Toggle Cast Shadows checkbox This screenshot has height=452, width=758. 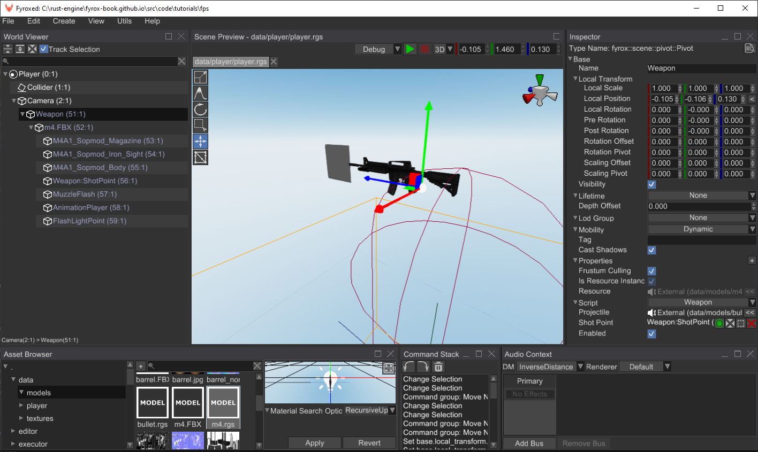pos(651,250)
